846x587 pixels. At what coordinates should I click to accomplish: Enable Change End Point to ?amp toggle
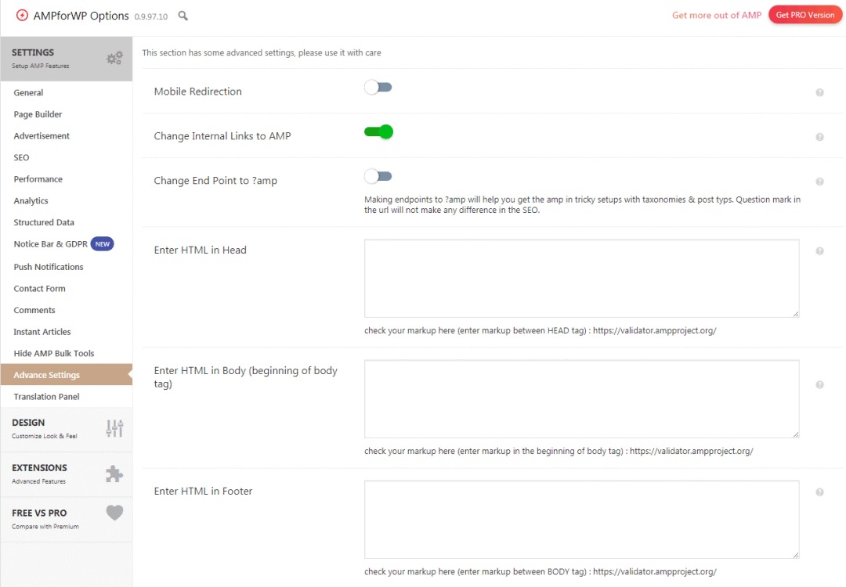378,176
